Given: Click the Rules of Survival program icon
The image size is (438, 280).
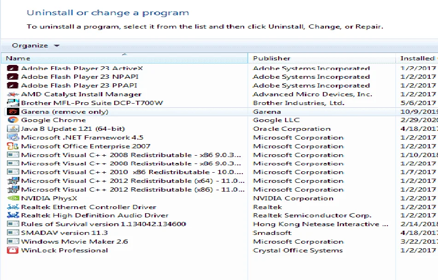Looking at the screenshot, I should click(x=12, y=224).
